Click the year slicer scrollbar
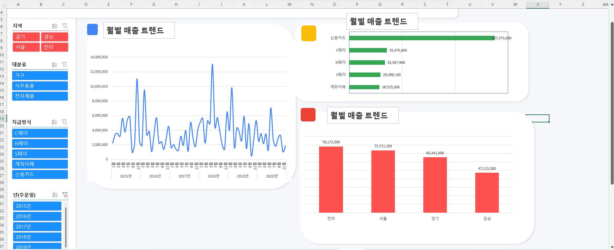The height and width of the screenshot is (250, 614). (66, 227)
